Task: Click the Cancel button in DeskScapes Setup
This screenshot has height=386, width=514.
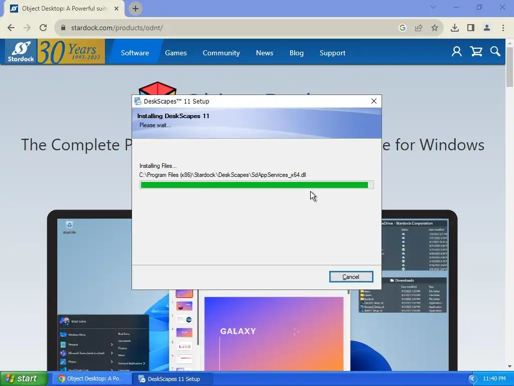Action: (x=351, y=277)
